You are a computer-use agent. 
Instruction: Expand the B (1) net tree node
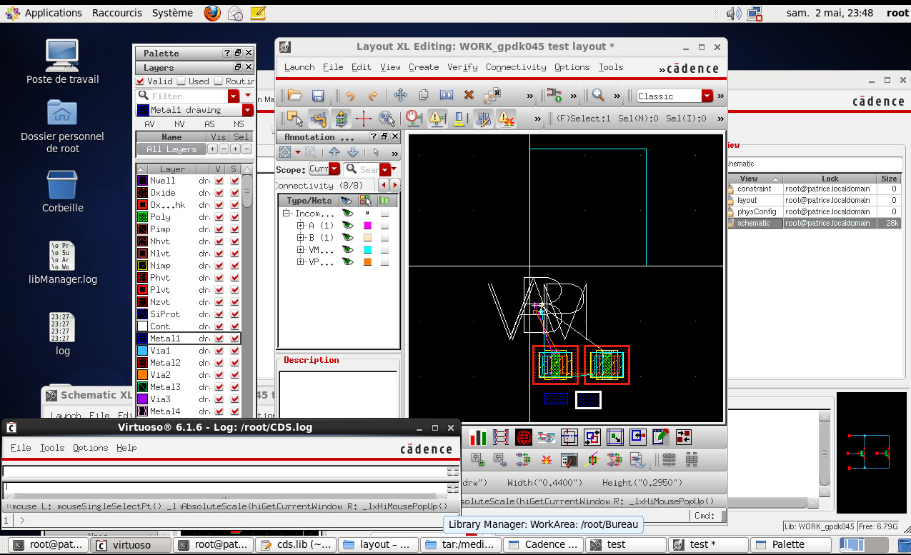click(x=301, y=238)
